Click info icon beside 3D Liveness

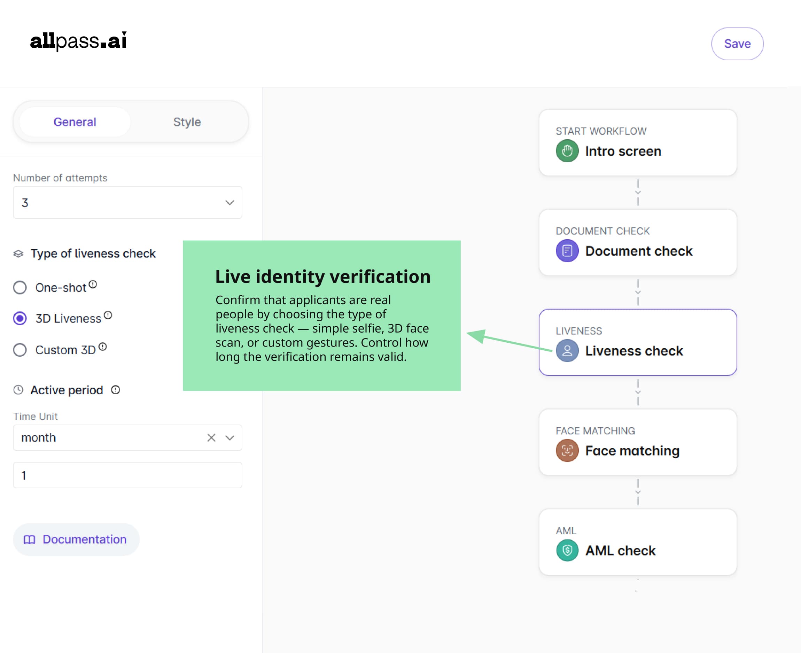pyautogui.click(x=108, y=315)
